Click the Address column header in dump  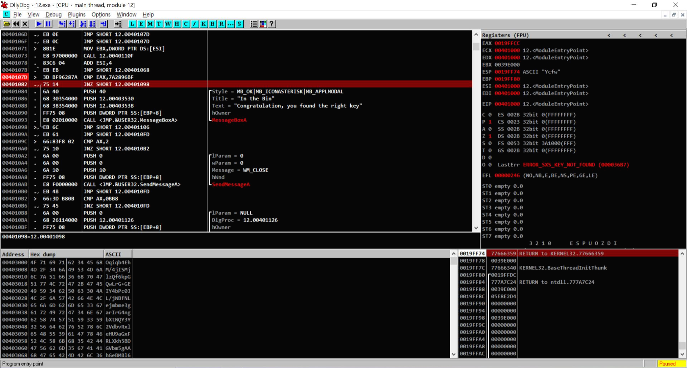(15, 254)
